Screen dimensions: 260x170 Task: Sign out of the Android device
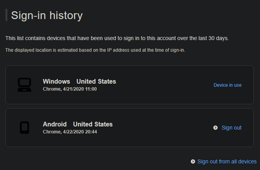pos(231,128)
